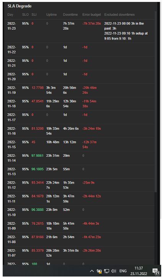Select the 2022-11-23 day cell
The height and width of the screenshot is (280, 165).
pos(11,26)
